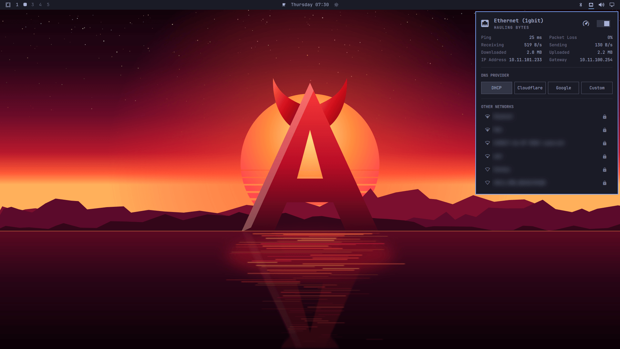The width and height of the screenshot is (620, 349).
Task: Switch to workspace 5
Action: [48, 5]
